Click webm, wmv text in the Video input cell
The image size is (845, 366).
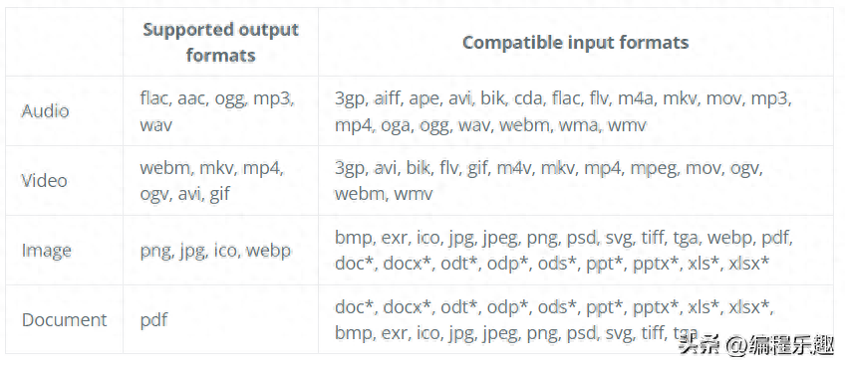[384, 194]
